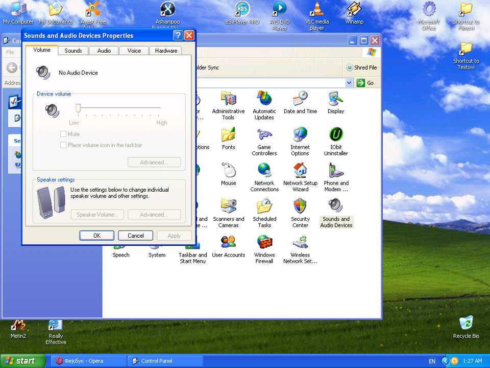
Task: Open the Scanners and Cameras icon
Action: (228, 207)
